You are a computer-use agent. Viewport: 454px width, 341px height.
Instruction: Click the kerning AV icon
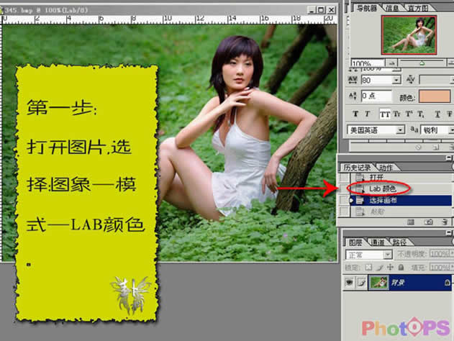click(x=411, y=79)
